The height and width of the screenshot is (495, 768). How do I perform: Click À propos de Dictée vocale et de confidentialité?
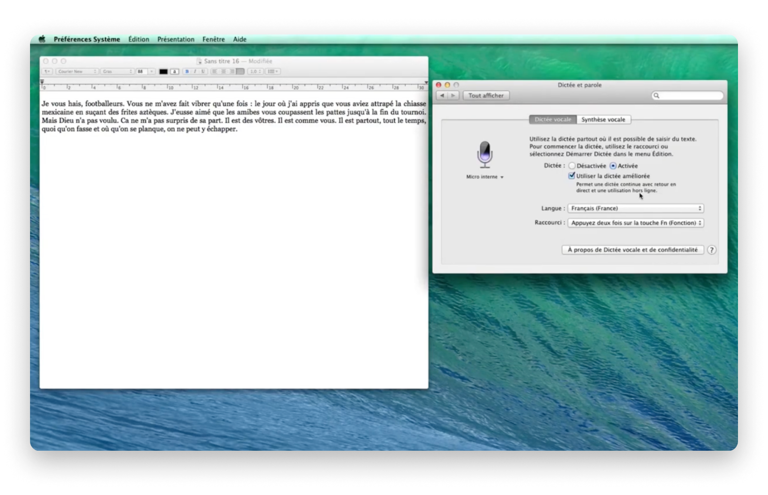[633, 250]
